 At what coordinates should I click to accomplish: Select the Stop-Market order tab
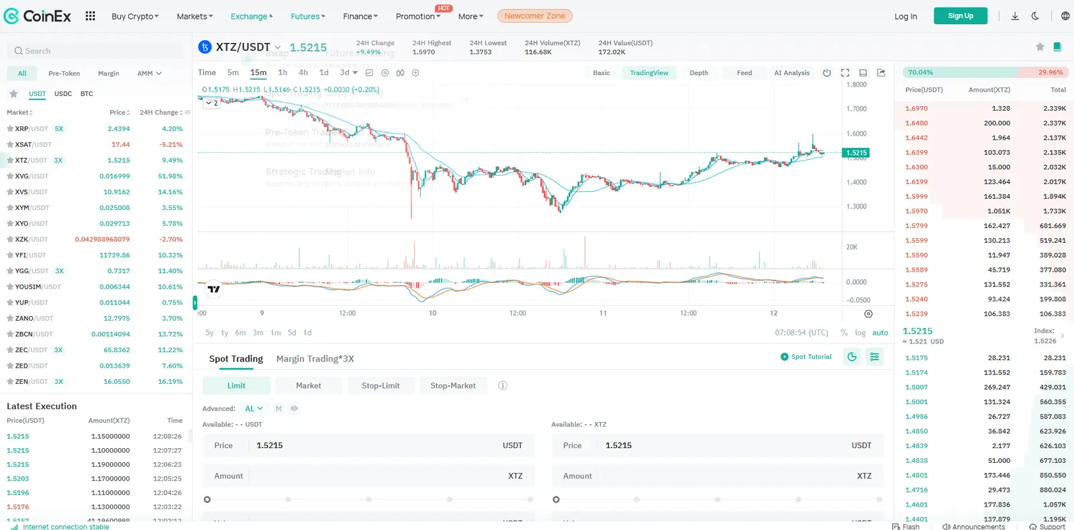[x=453, y=386]
